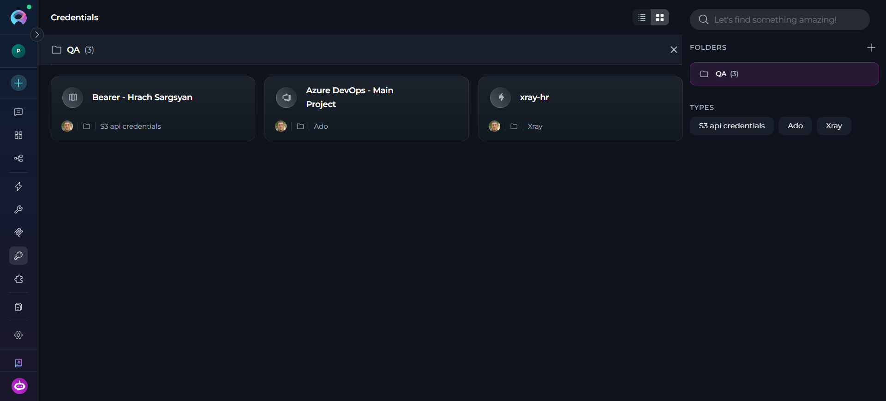Open the Bearer - Hrach Sargsyan credential
The image size is (886, 401).
[153, 109]
